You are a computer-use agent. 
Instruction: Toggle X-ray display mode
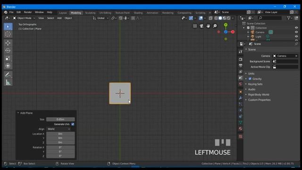[x=210, y=18]
